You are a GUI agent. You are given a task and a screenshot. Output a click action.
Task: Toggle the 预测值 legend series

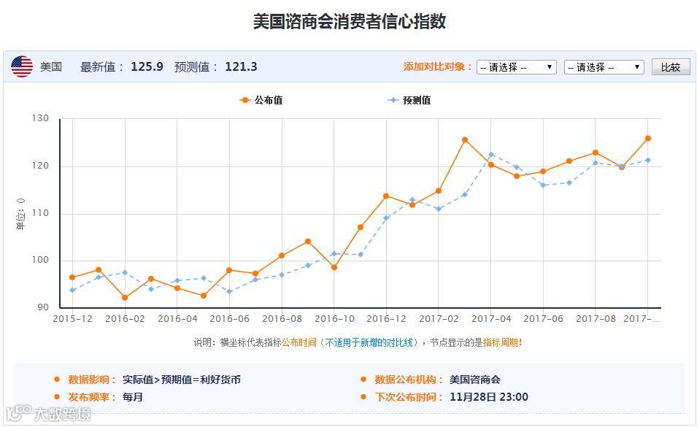[409, 100]
